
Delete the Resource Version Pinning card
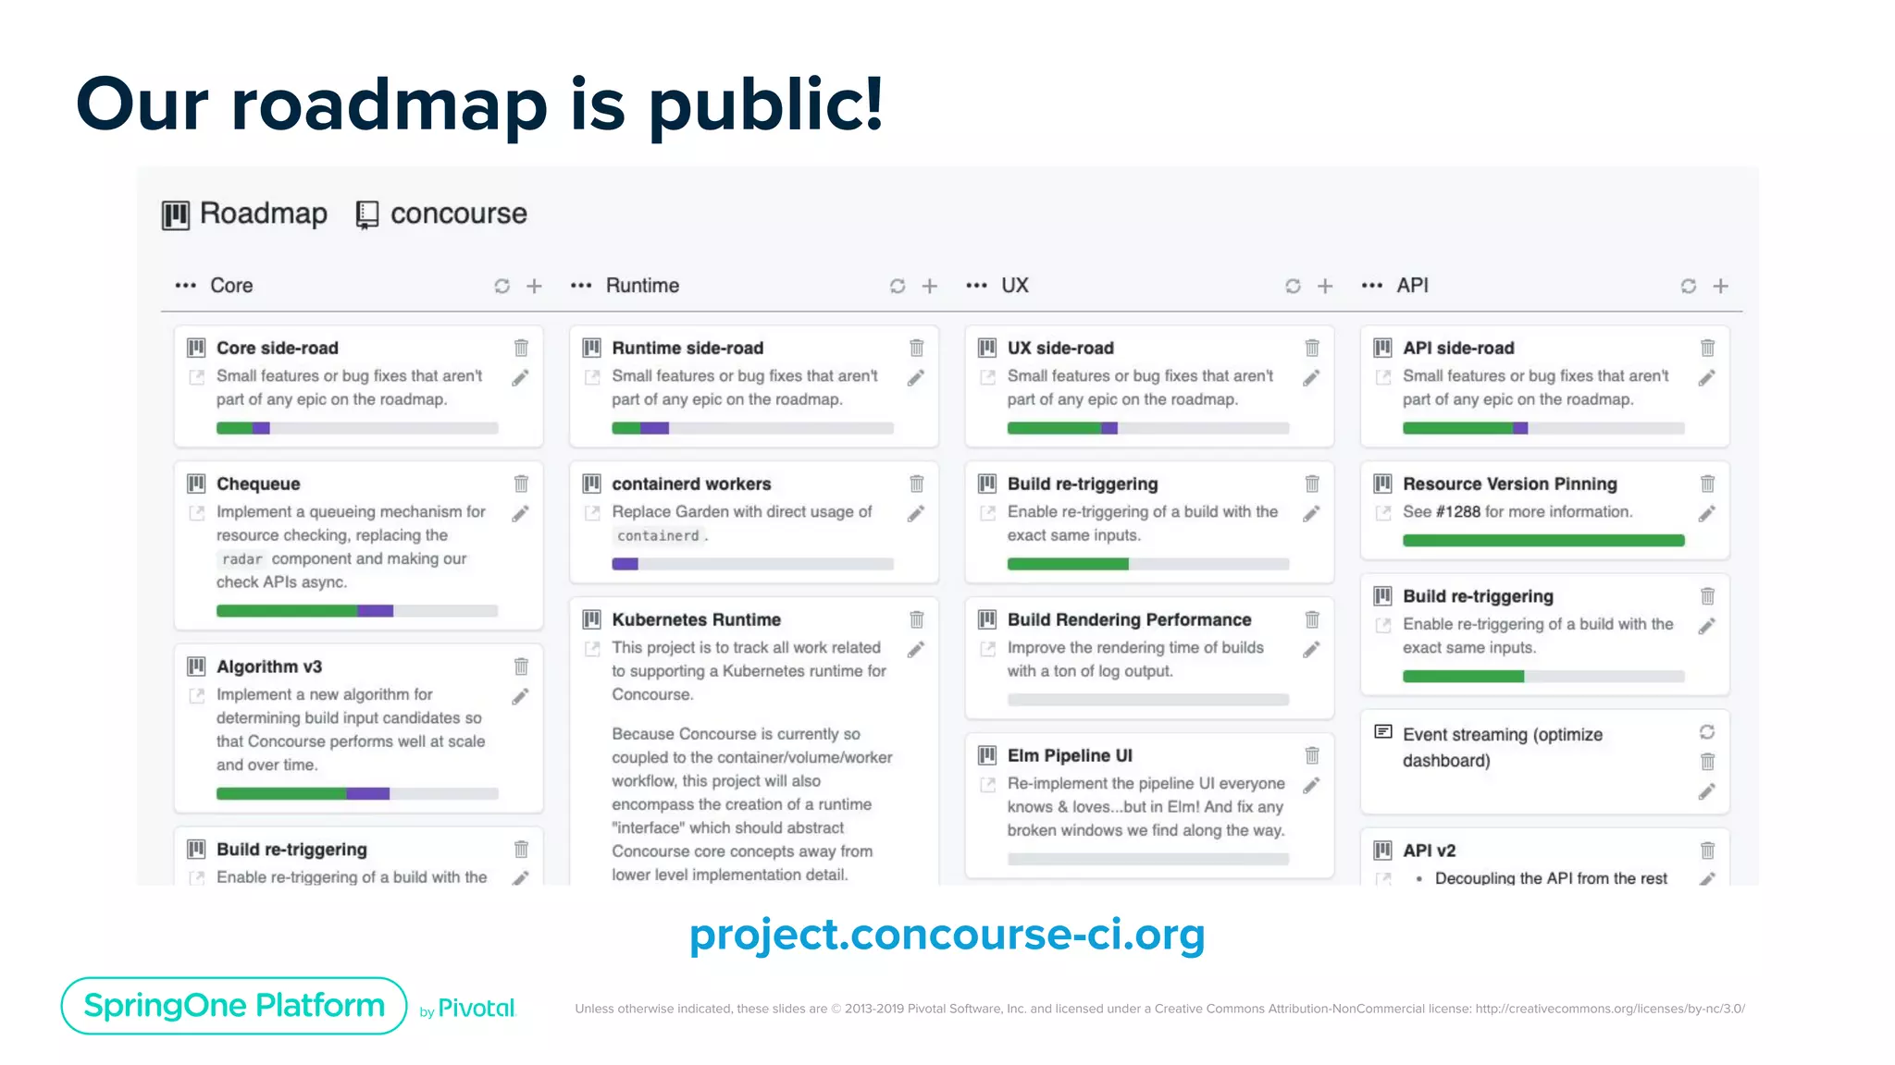(1707, 484)
